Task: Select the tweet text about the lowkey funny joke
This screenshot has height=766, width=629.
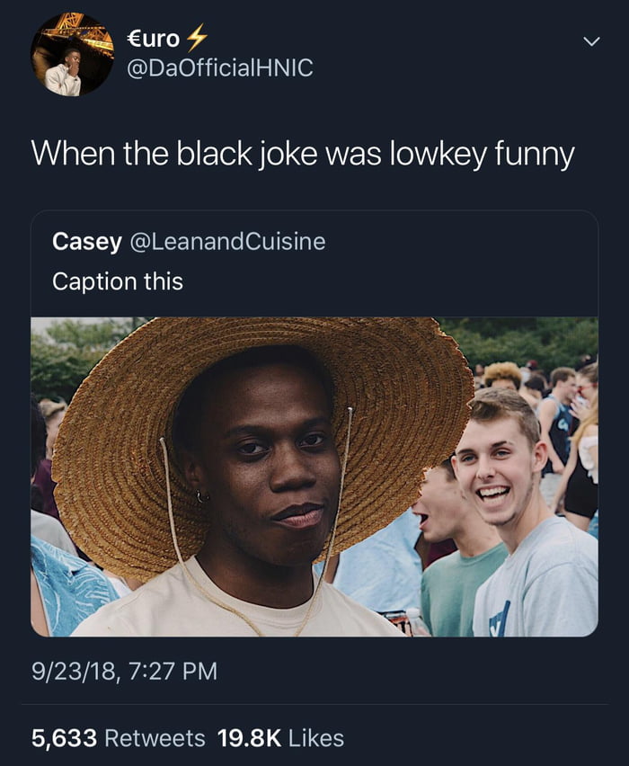Action: pos(304,155)
